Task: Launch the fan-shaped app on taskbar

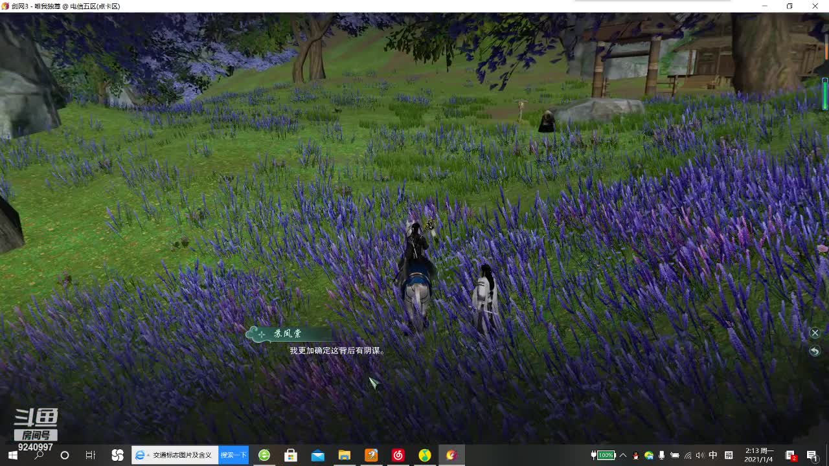Action: (x=117, y=456)
